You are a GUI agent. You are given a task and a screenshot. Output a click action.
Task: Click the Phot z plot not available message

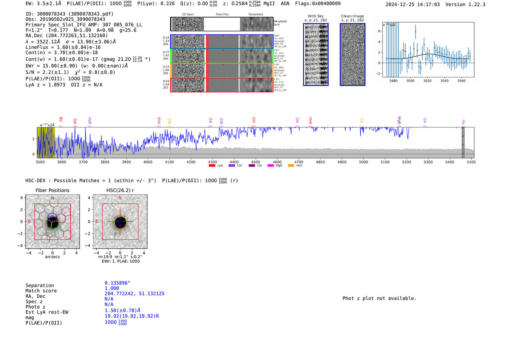coord(379,298)
